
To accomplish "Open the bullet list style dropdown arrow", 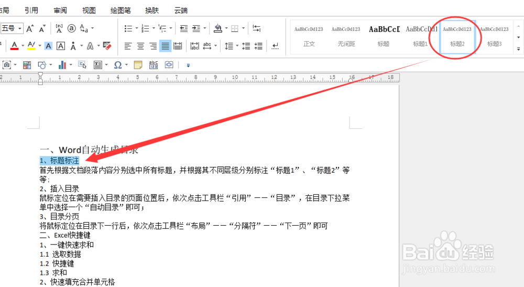I will [137, 28].
